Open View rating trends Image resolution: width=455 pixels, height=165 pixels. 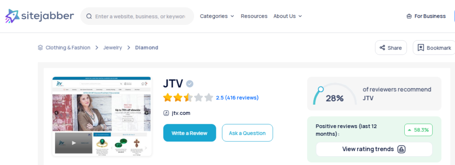click(x=374, y=149)
